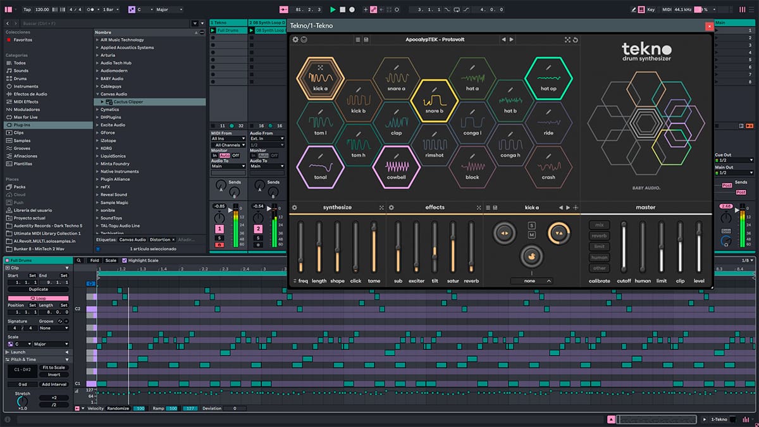Open the All Channels dropdown
The width and height of the screenshot is (759, 427).
228,145
